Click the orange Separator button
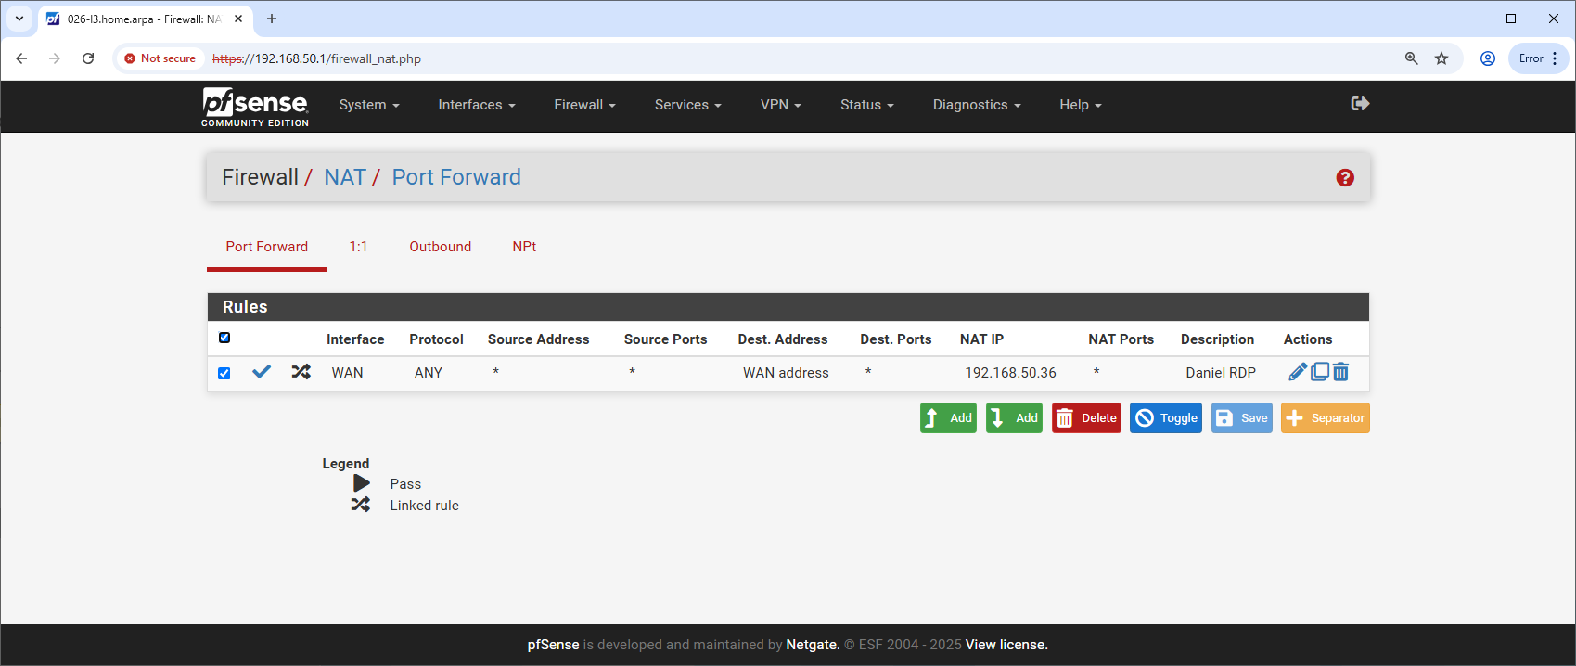The width and height of the screenshot is (1576, 666). pos(1326,417)
